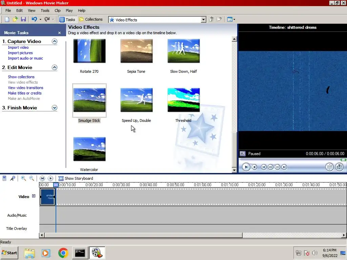Click the Show collections link
Screen dimensions: 347x260
tap(21, 77)
